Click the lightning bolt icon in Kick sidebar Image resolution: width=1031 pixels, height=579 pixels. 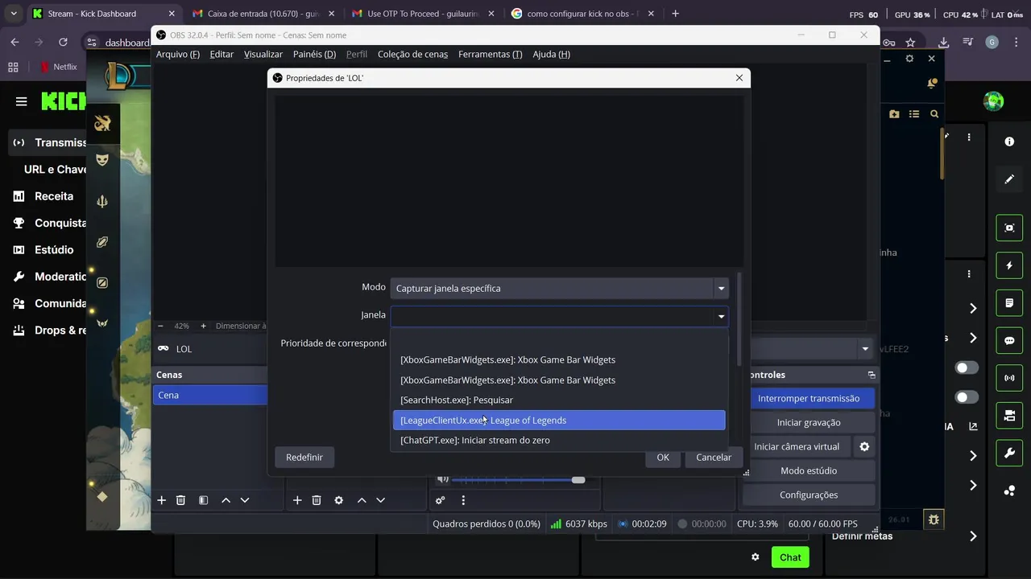[x=1009, y=265]
